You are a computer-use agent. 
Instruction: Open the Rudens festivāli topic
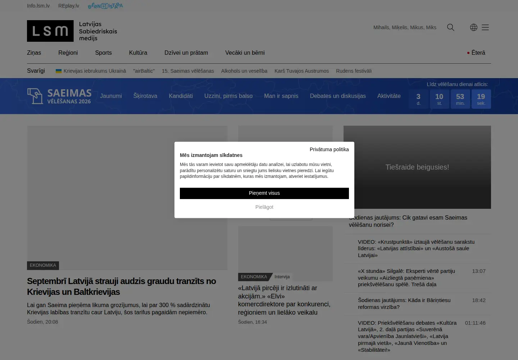coord(354,71)
